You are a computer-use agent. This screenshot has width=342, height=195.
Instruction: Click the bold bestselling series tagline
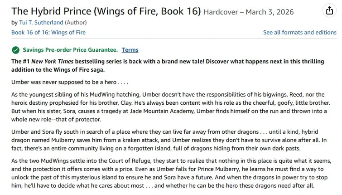pyautogui.click(x=171, y=65)
